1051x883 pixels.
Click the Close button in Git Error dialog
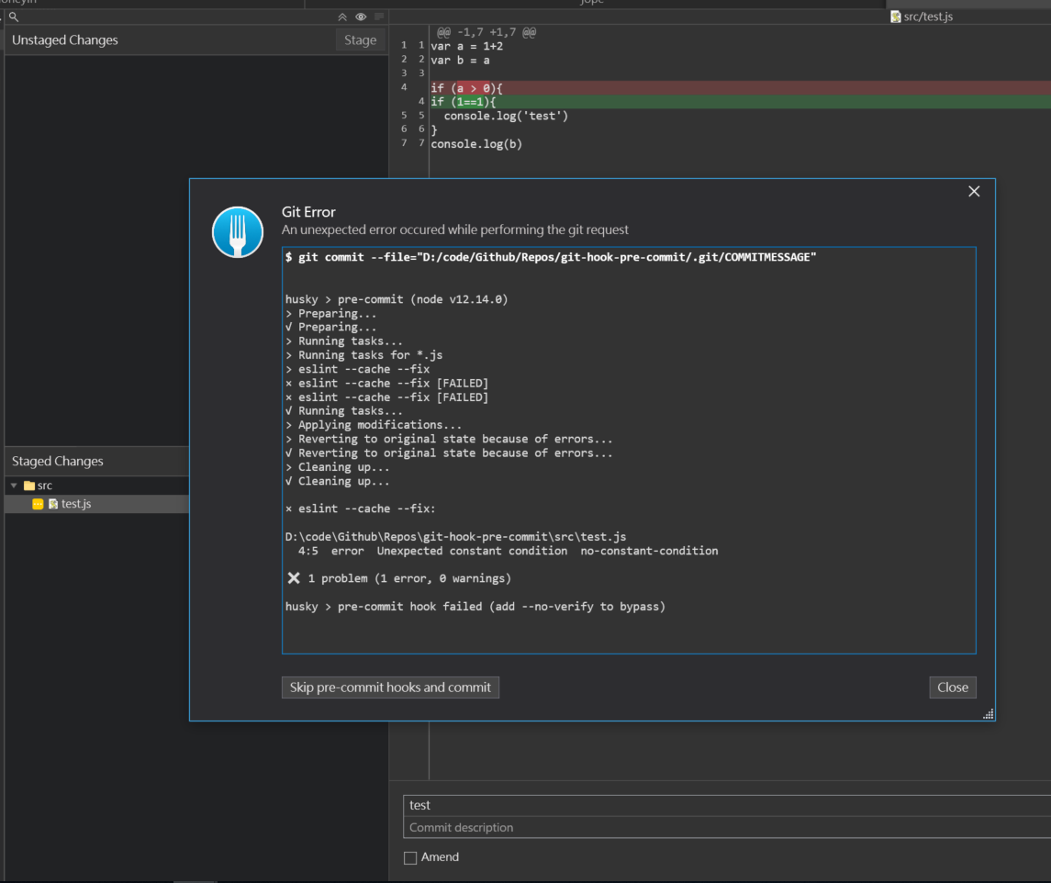tap(953, 687)
